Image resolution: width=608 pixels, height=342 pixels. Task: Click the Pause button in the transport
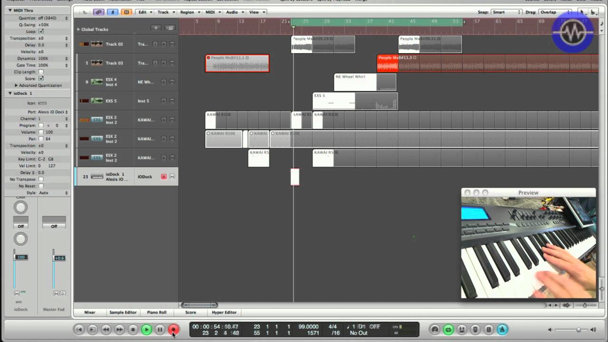(x=160, y=329)
